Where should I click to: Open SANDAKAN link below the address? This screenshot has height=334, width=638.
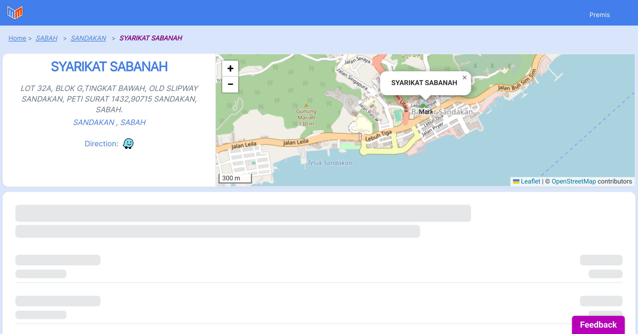pyautogui.click(x=94, y=122)
